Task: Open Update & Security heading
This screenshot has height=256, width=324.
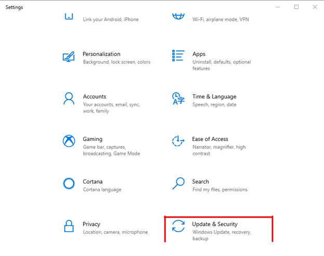Action: [x=215, y=224]
